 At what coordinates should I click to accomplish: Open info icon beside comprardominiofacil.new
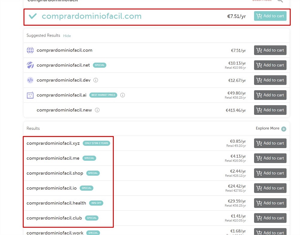click(x=97, y=110)
